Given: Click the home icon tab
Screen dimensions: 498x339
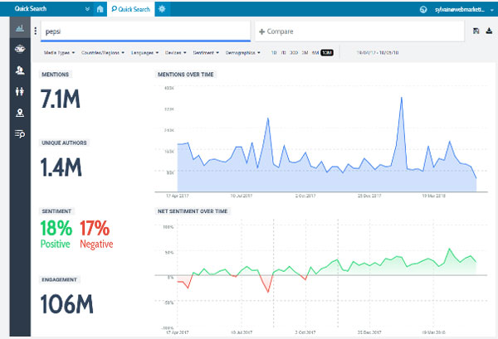Looking at the screenshot, I should tap(100, 9).
